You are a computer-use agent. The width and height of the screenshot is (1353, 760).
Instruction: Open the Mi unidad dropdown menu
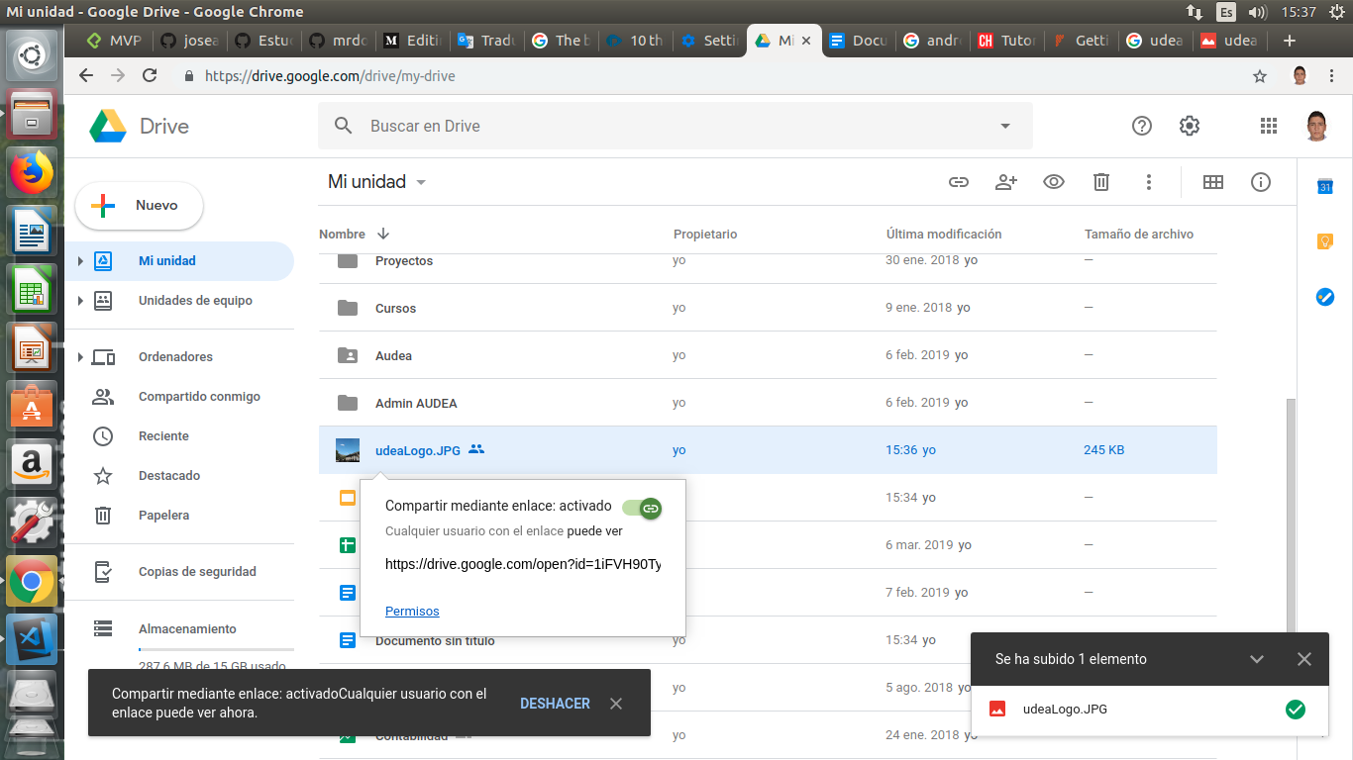420,182
